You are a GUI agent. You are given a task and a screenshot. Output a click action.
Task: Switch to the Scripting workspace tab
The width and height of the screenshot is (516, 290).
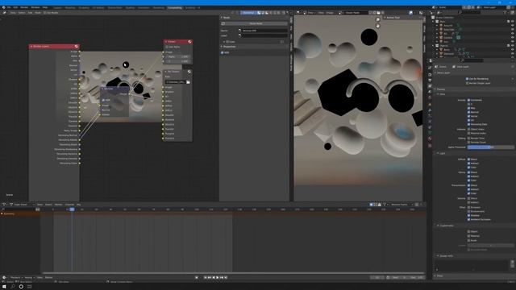190,7
